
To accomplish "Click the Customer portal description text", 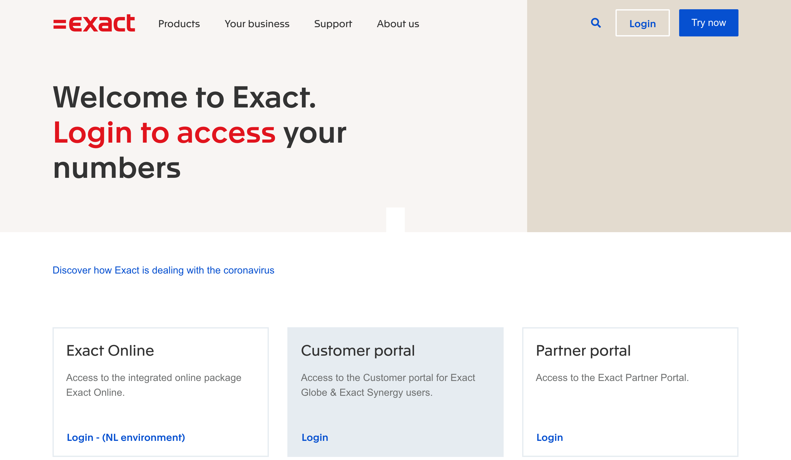I will point(388,385).
